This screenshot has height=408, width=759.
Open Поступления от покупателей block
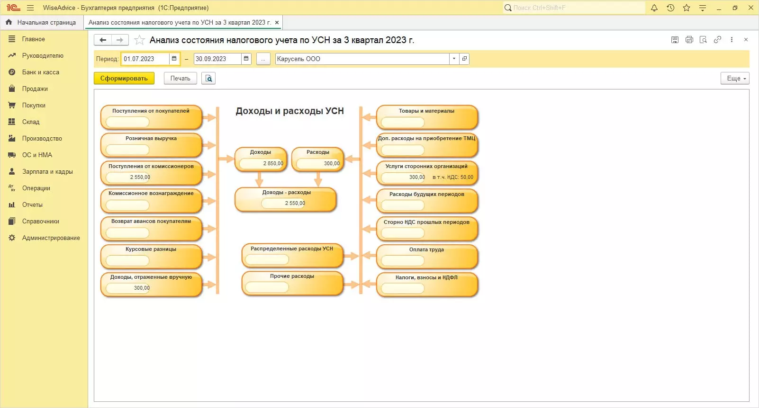pos(151,117)
